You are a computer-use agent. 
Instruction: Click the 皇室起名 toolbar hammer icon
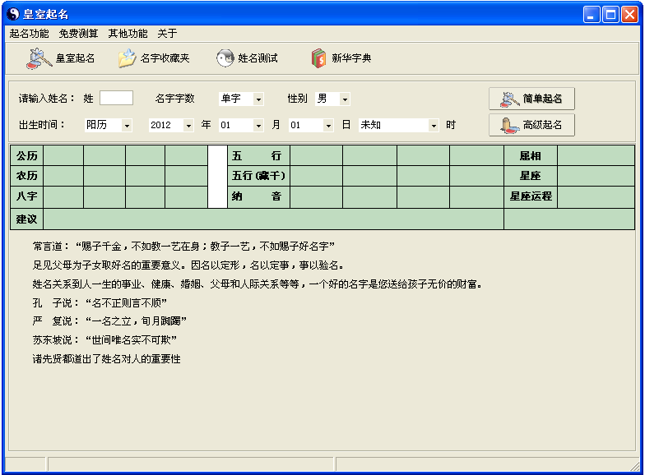tap(39, 58)
